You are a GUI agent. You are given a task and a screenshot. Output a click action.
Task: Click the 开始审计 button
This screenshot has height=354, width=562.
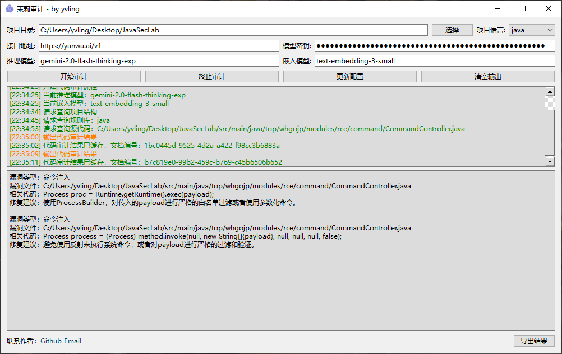(x=73, y=77)
